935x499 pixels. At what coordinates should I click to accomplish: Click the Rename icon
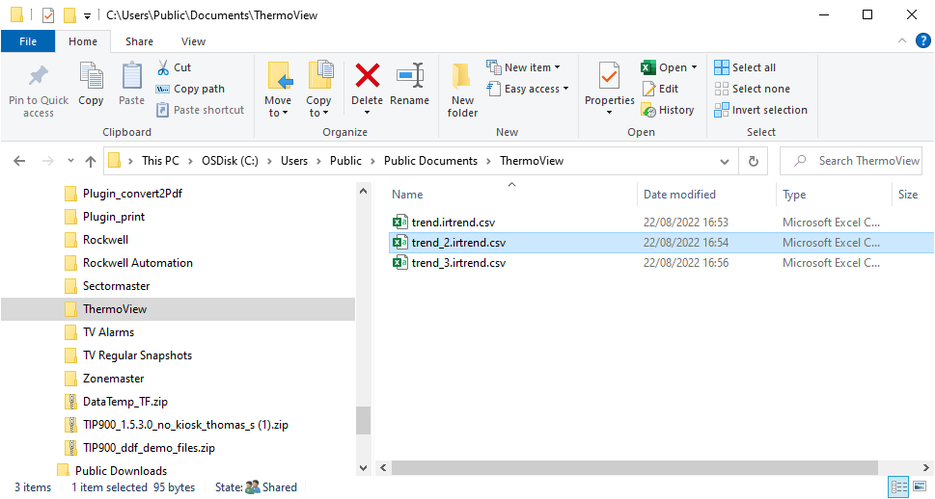pos(410,76)
